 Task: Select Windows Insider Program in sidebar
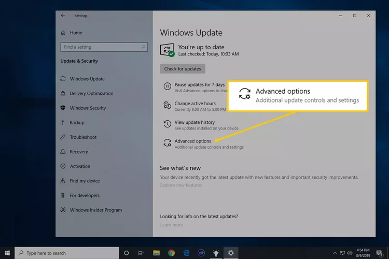point(95,210)
